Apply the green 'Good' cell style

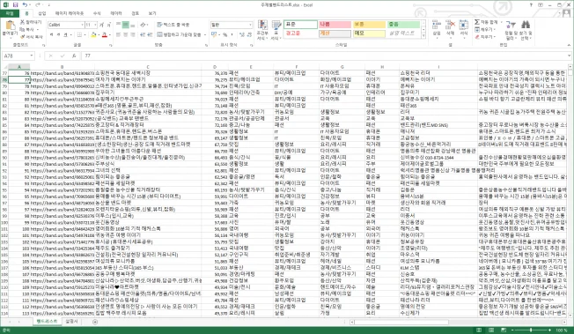[x=403, y=25]
